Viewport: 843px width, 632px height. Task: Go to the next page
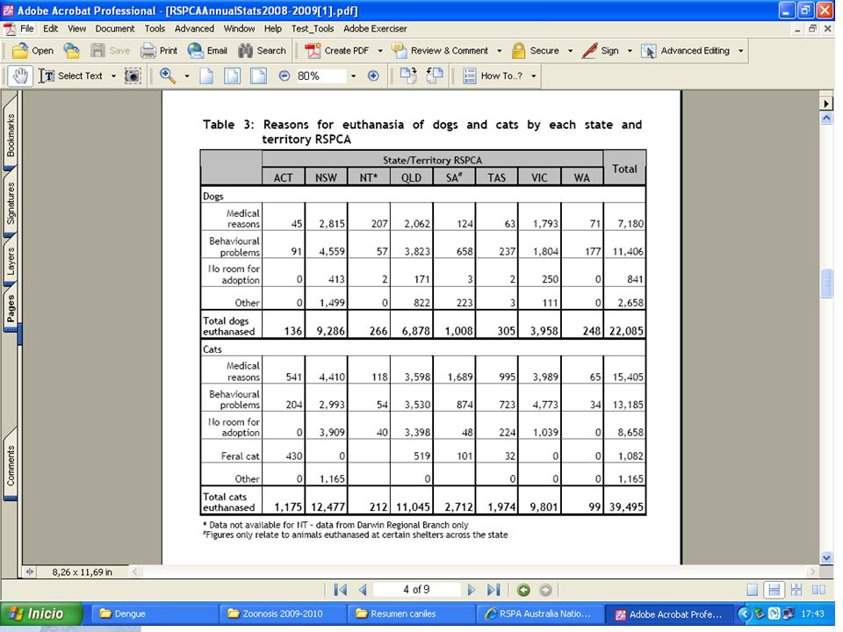tap(472, 590)
